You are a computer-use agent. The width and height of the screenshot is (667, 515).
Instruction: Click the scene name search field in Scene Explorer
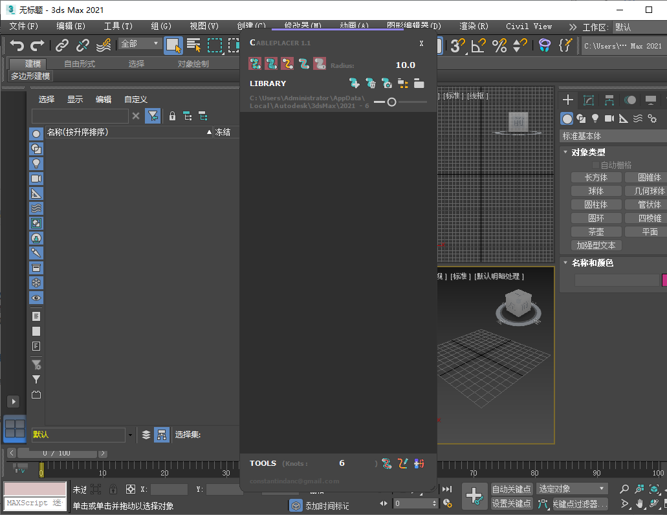81,116
